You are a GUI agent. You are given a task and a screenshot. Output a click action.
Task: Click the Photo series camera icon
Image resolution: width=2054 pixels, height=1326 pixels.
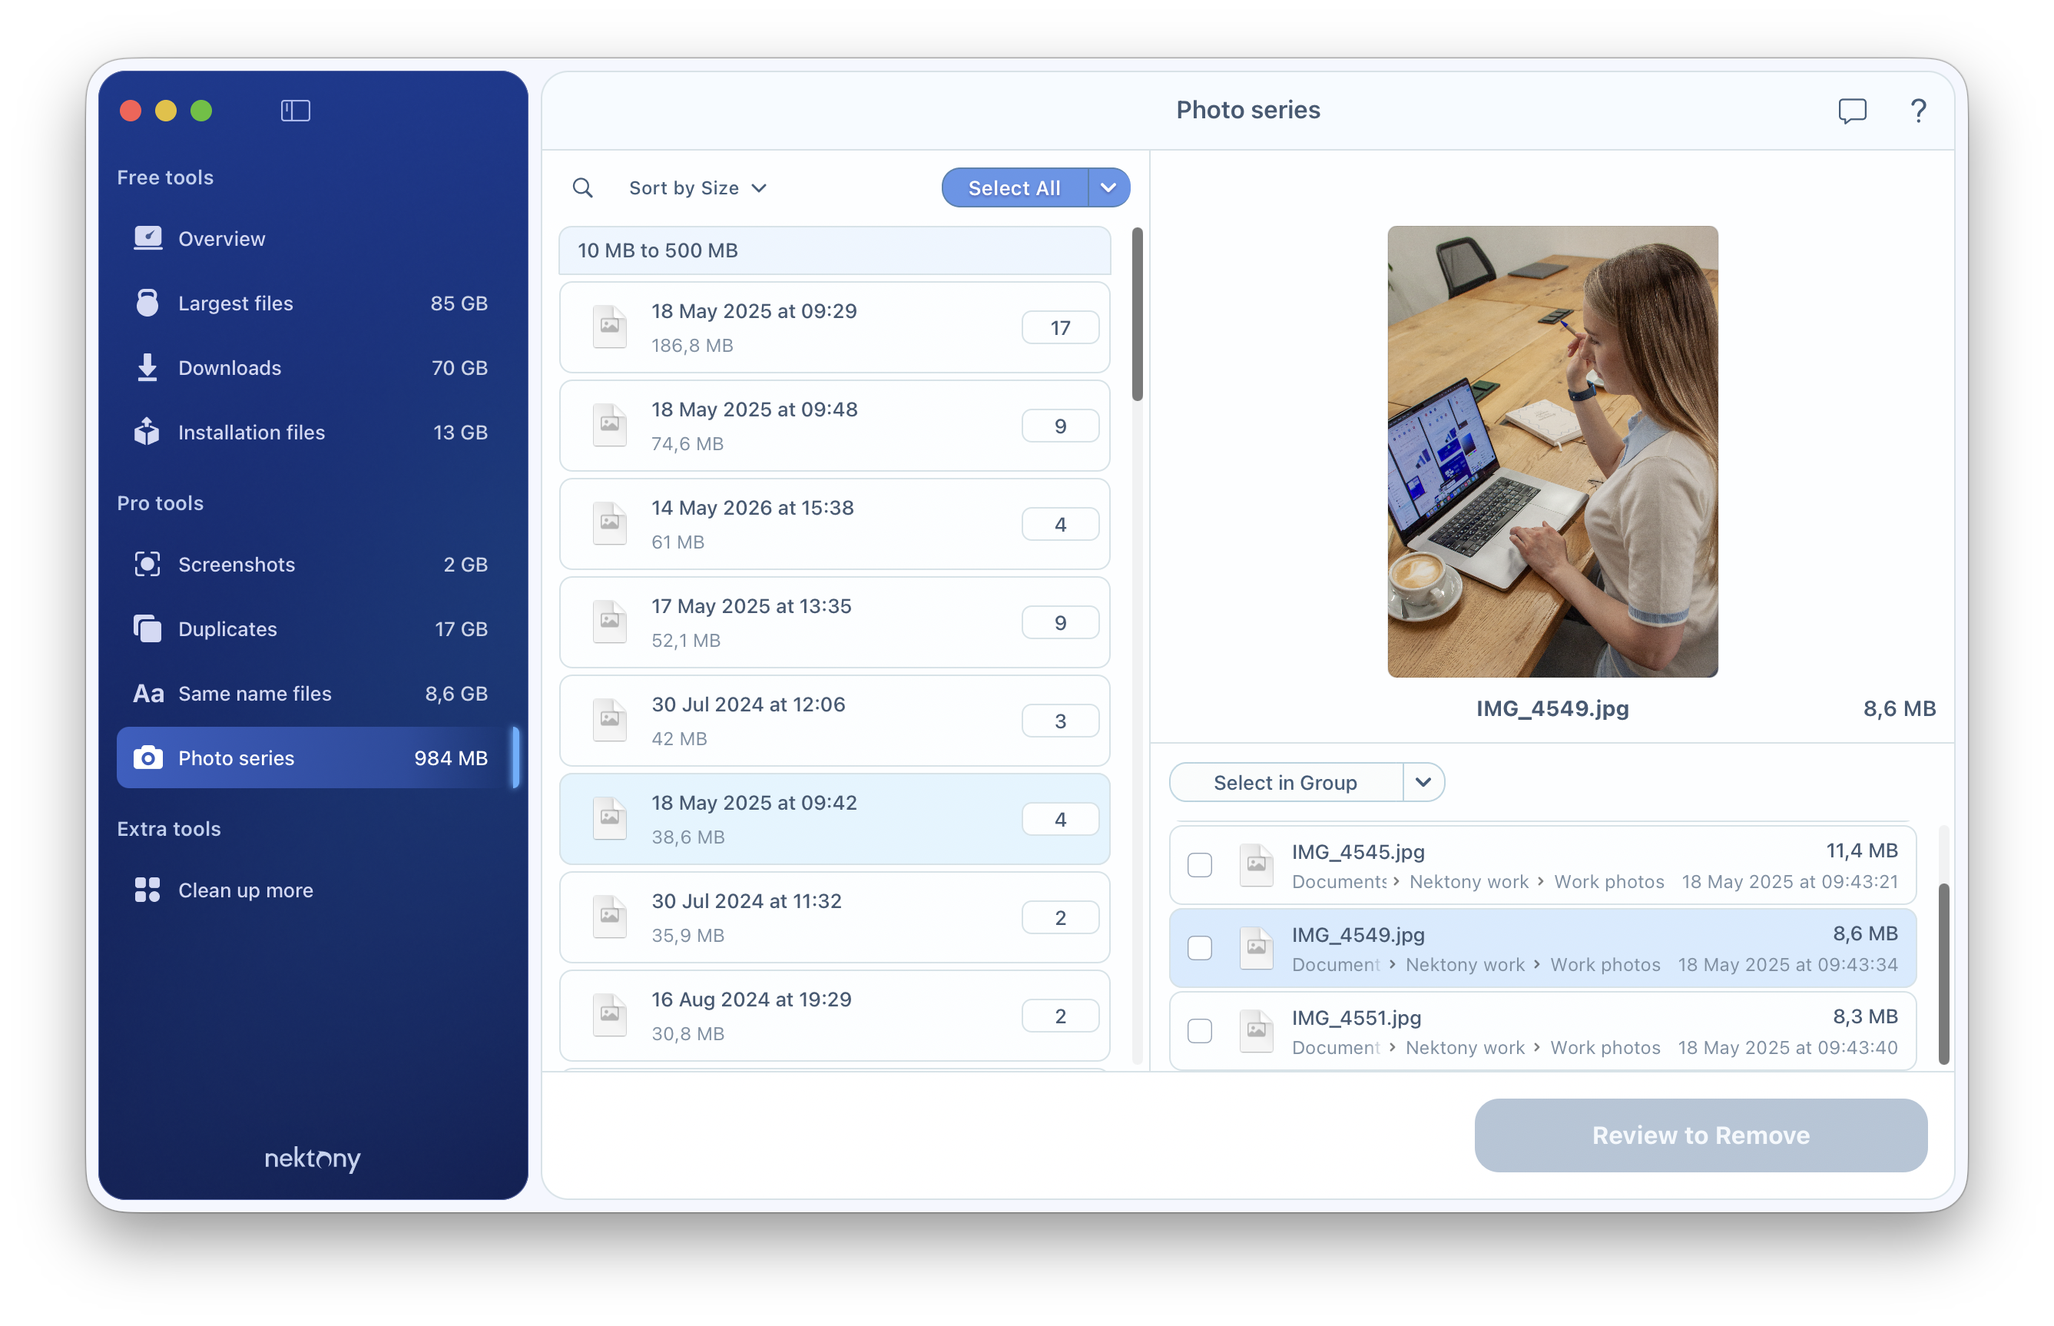[148, 758]
